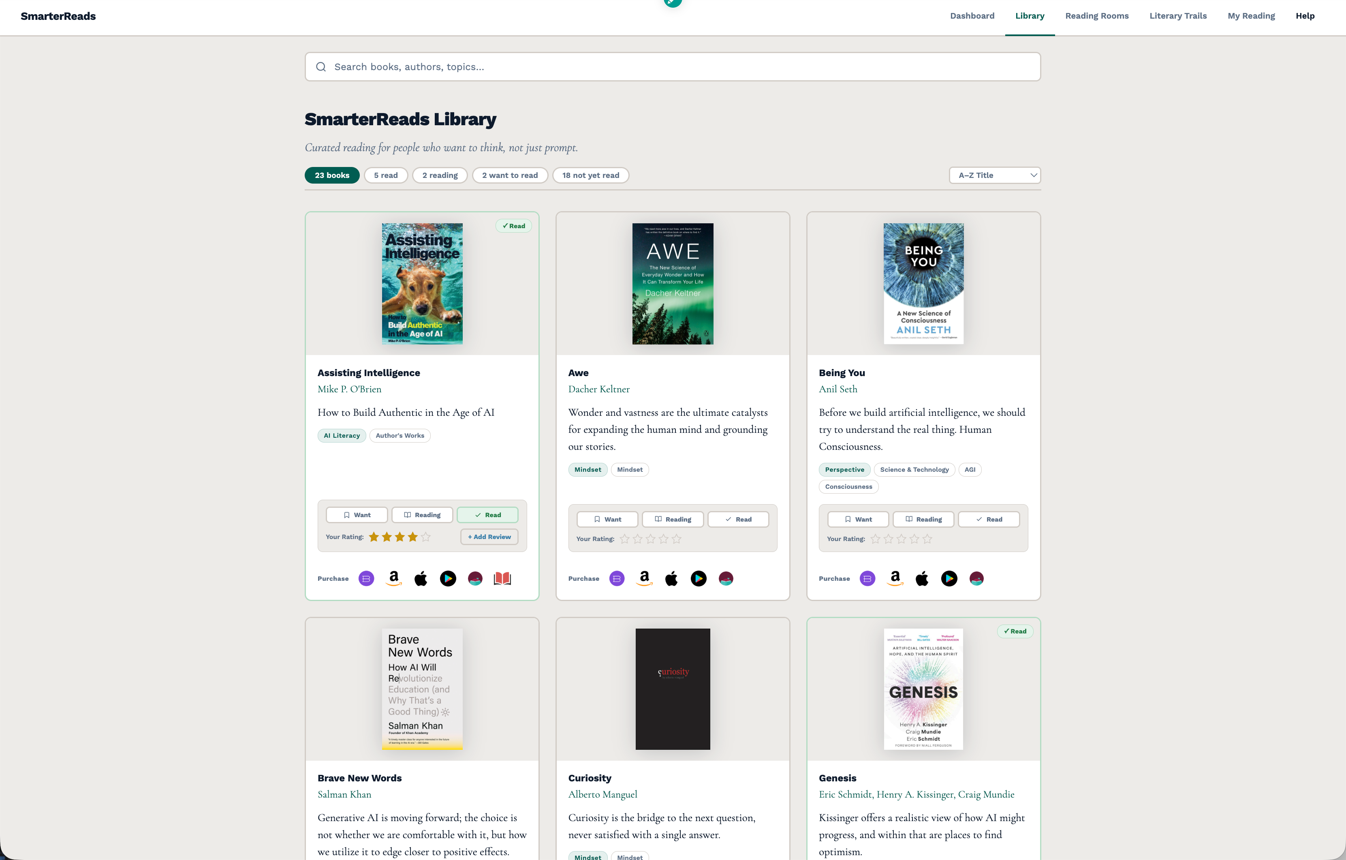Click the Perspective tag on Being You
The width and height of the screenshot is (1346, 860).
(845, 470)
